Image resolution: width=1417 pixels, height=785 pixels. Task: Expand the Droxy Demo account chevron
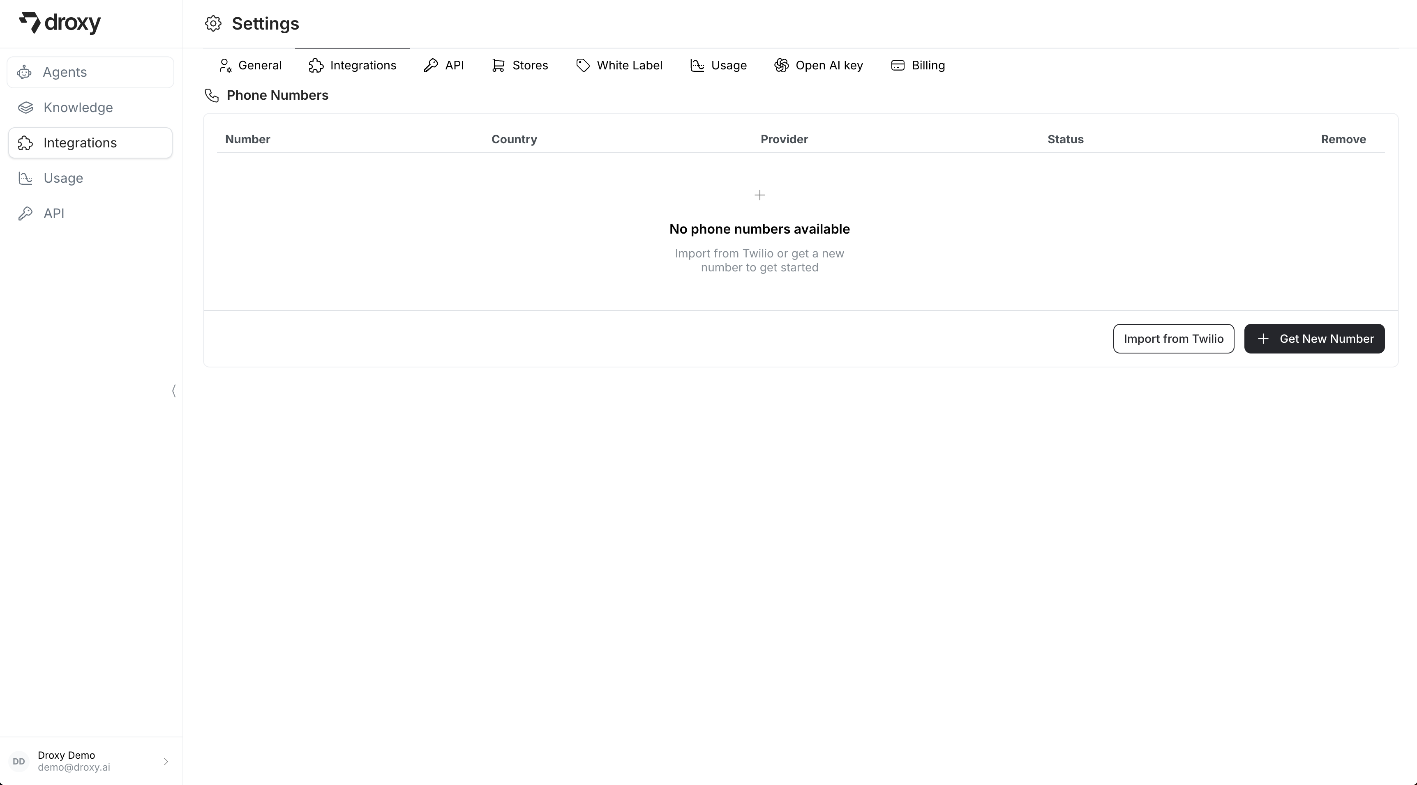point(166,761)
